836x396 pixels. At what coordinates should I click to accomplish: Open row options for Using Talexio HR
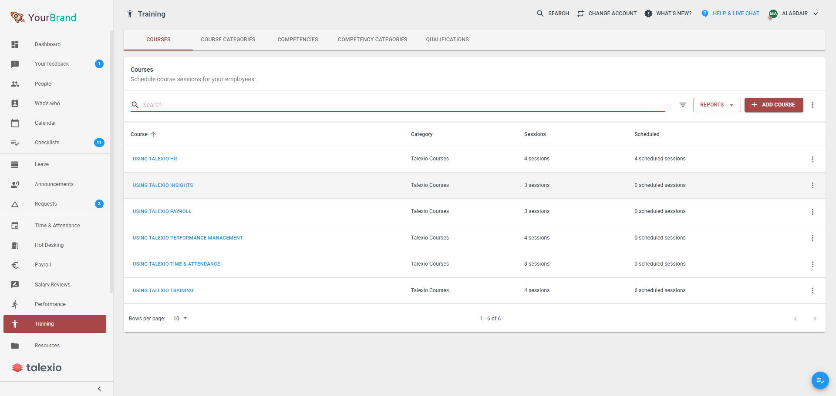[x=812, y=159]
